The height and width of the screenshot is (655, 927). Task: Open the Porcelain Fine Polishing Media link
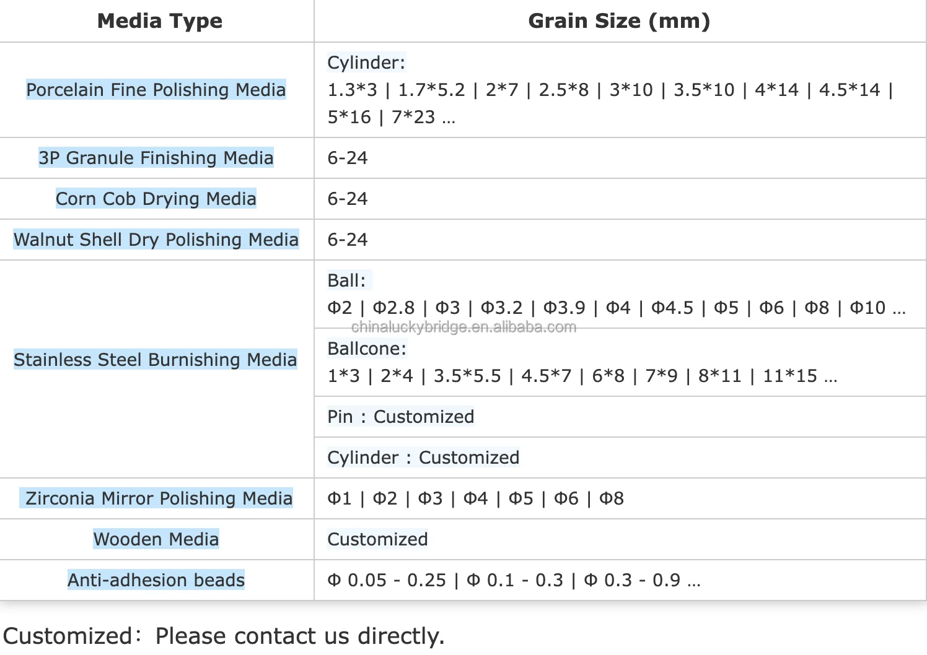156,90
